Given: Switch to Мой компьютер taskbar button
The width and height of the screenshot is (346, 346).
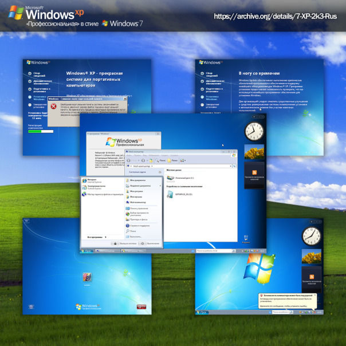Looking at the screenshot, I should click(x=108, y=251).
